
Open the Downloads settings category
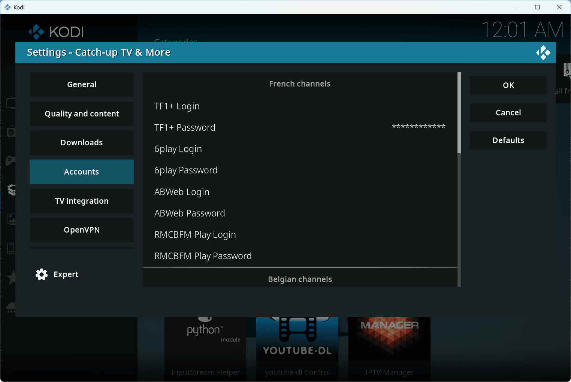tap(82, 143)
